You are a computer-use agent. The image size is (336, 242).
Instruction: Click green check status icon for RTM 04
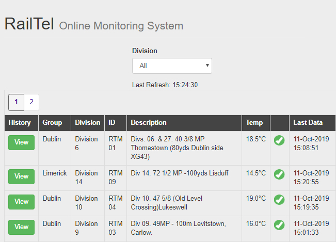coord(279,200)
